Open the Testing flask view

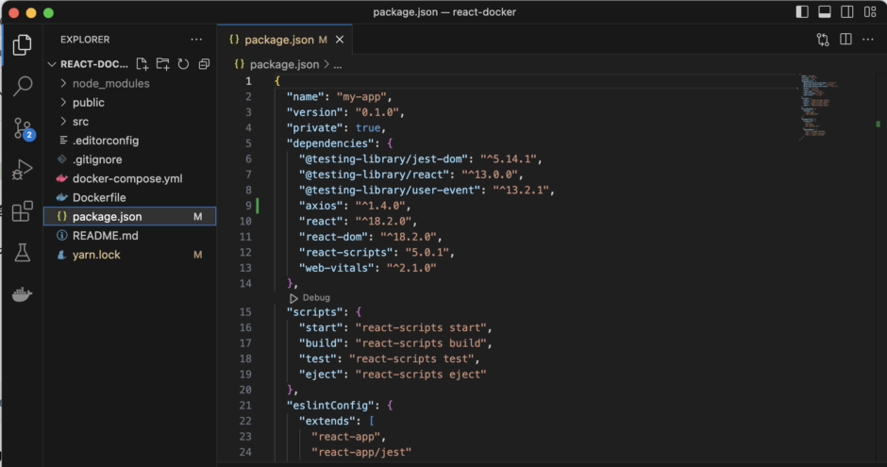pos(23,253)
